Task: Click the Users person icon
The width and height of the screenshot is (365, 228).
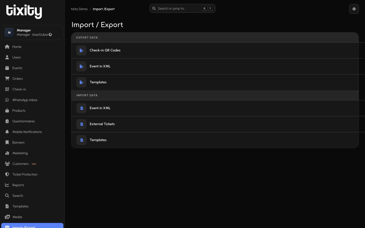Action: click(x=7, y=58)
